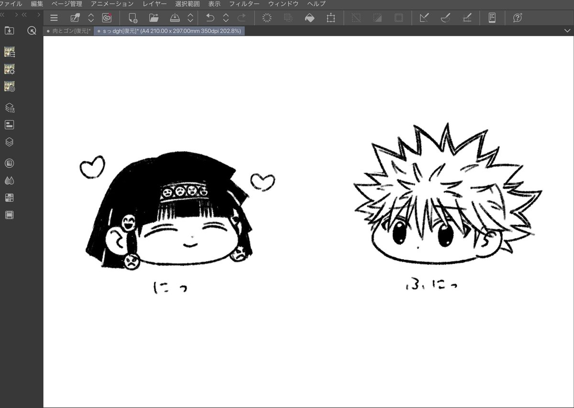Collapse left palette dock double-left arrows
Image resolution: width=574 pixels, height=408 pixels.
click(3, 14)
